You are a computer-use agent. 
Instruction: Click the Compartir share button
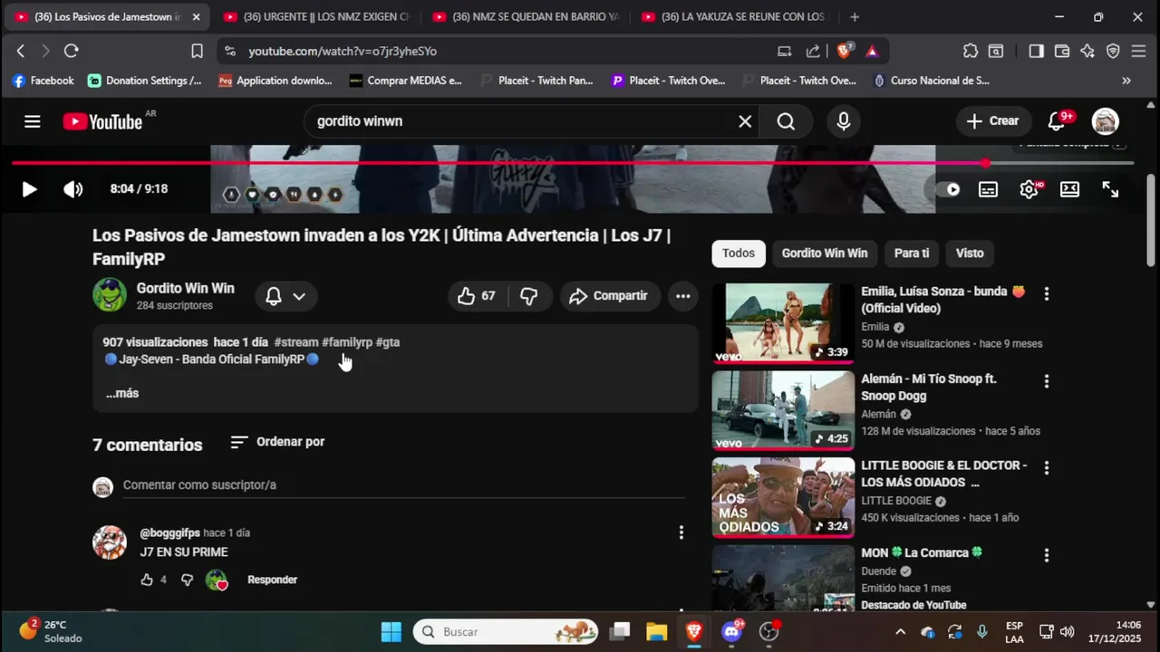pos(609,296)
